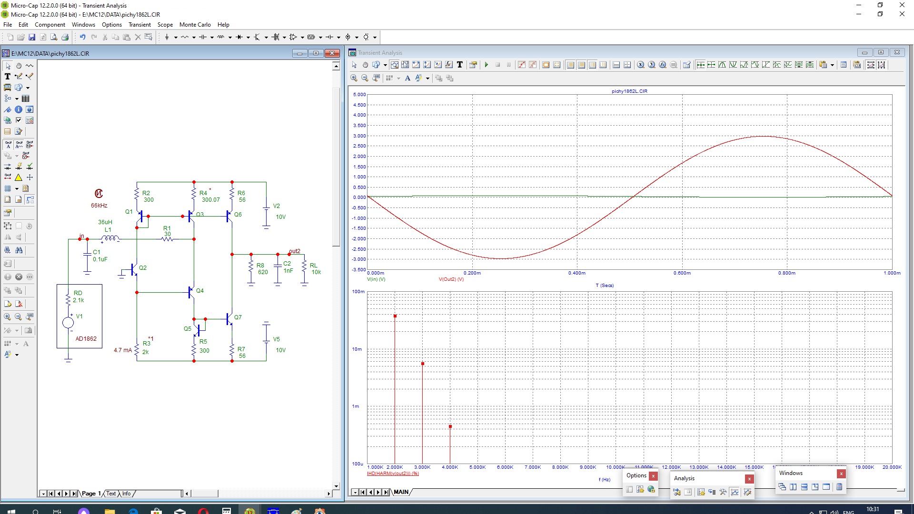Click the green Run analysis arrow
Viewport: 914px width, 514px height.
pos(487,65)
